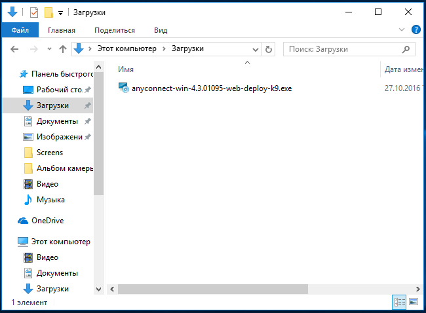Click the navigation pane scroll up arrow

coord(98,67)
